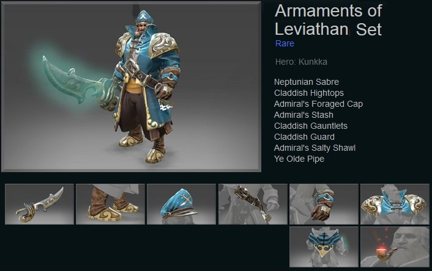
Task: Click the Armaments of Leviathan Set title
Action: (329, 20)
